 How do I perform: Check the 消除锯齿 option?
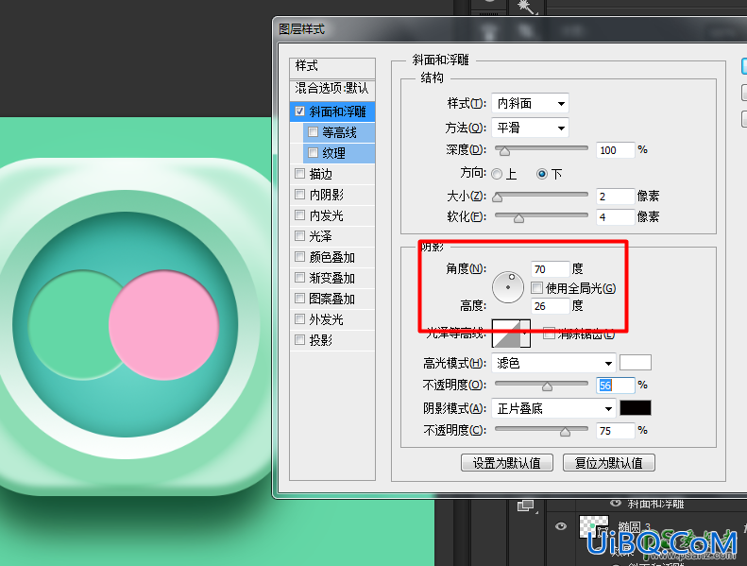coord(550,333)
